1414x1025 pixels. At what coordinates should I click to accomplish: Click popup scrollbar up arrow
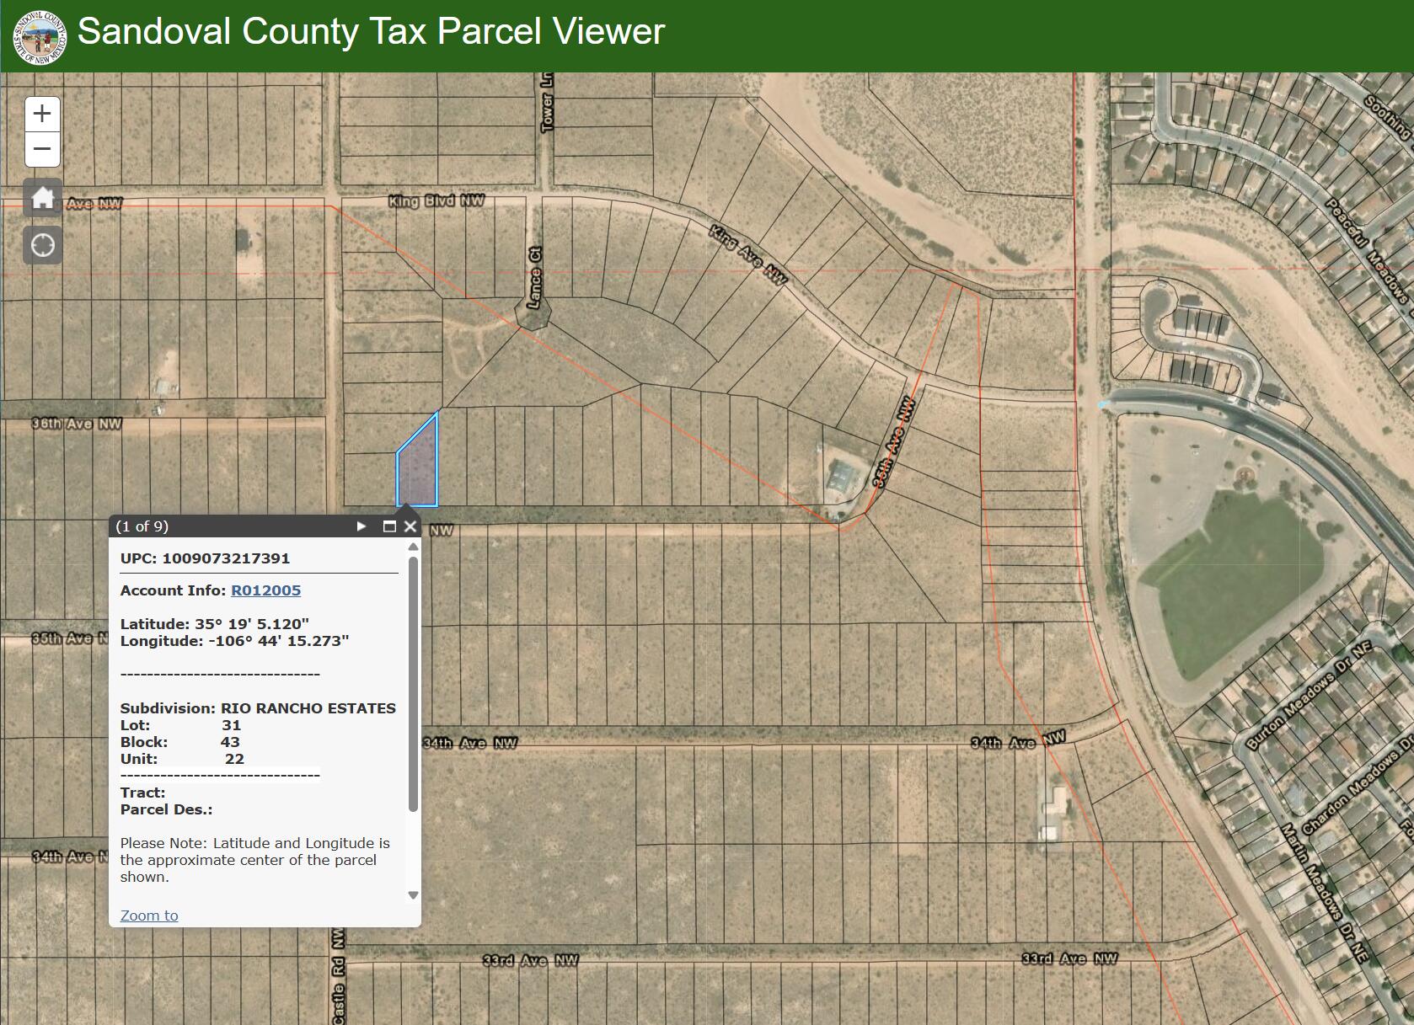413,547
